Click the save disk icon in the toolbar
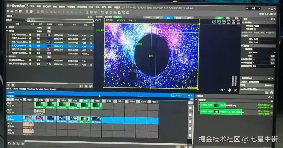Screen dimensions: 283x148 [x=16, y=11]
